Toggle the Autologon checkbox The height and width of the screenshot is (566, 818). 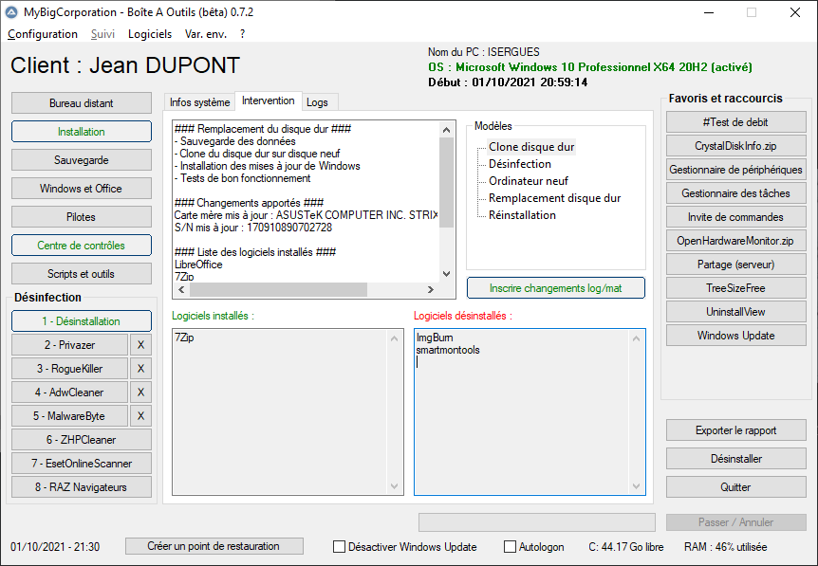[510, 547]
